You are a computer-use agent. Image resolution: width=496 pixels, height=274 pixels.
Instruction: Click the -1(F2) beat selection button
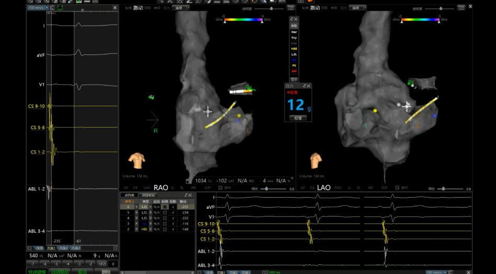tap(102, 264)
